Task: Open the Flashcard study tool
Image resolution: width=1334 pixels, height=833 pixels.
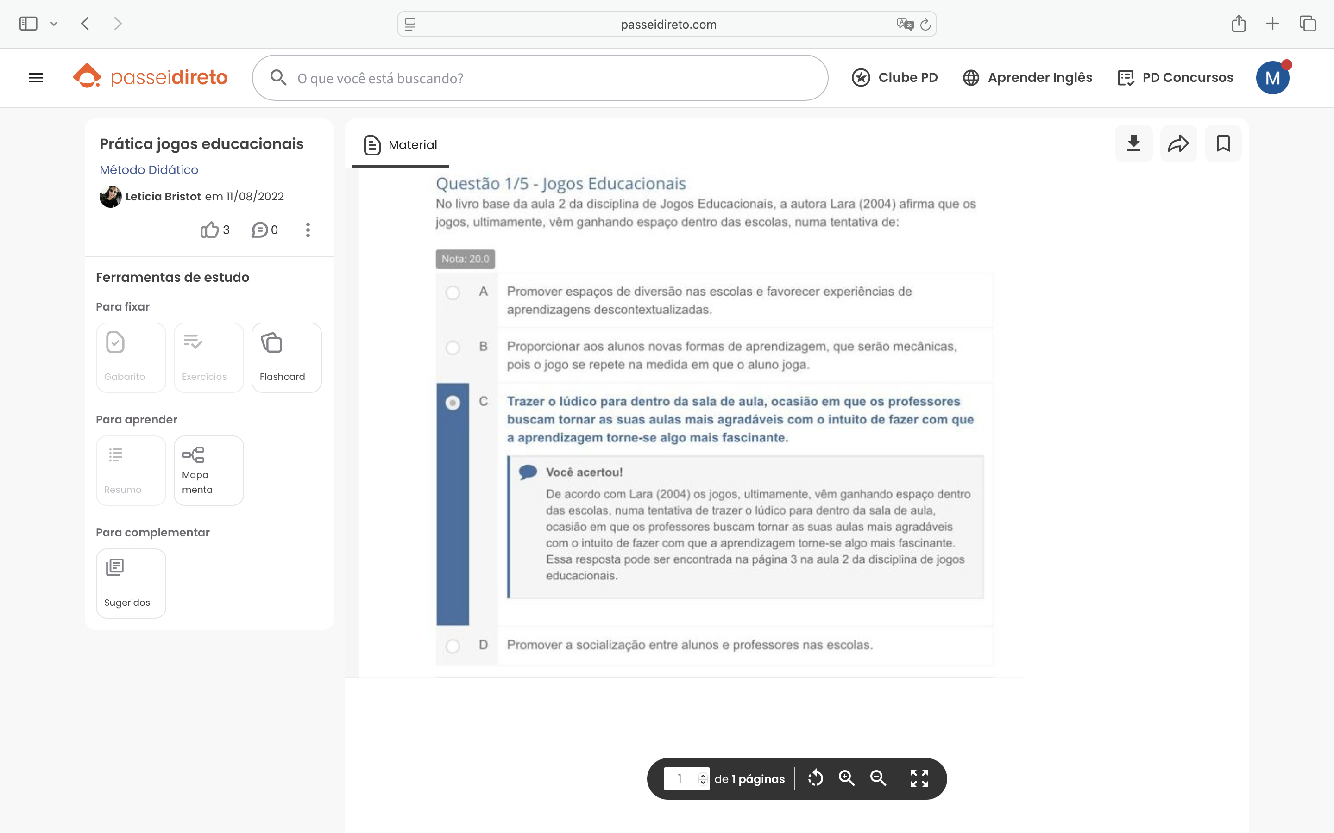Action: pos(286,358)
